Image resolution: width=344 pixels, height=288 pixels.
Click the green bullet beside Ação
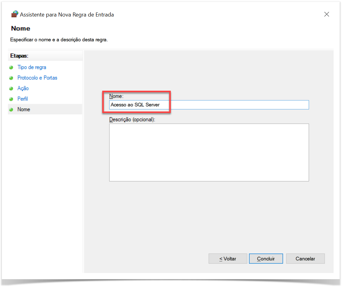click(11, 89)
